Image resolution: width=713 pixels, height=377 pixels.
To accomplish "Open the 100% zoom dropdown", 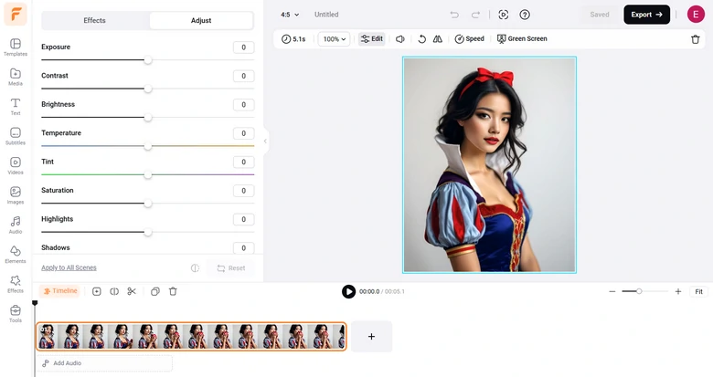I will click(x=335, y=39).
